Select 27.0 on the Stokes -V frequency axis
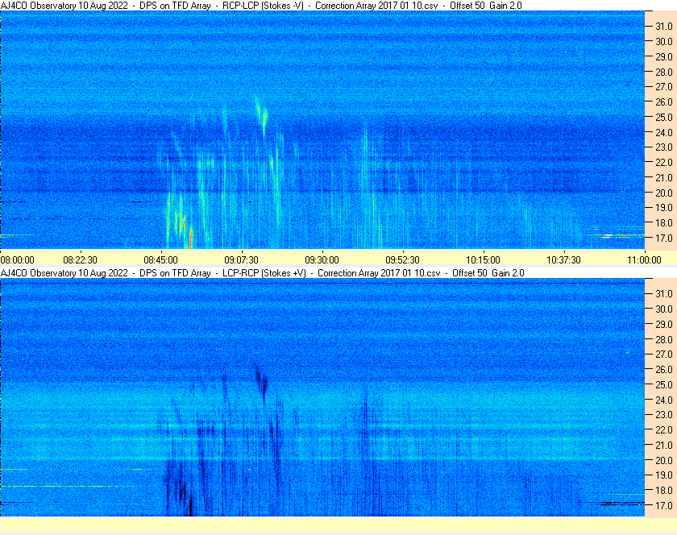This screenshot has width=677, height=535. coord(664,87)
